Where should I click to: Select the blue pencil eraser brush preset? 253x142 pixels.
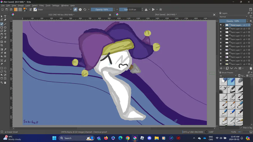pyautogui.click(x=231, y=81)
